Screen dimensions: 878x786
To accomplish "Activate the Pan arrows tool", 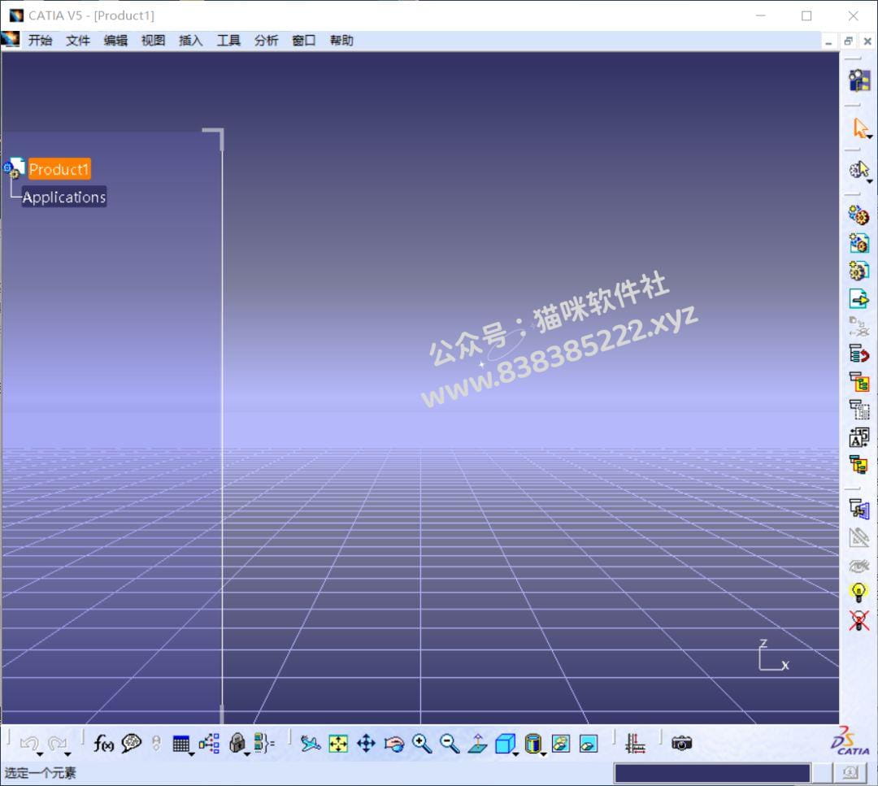I will pyautogui.click(x=366, y=744).
